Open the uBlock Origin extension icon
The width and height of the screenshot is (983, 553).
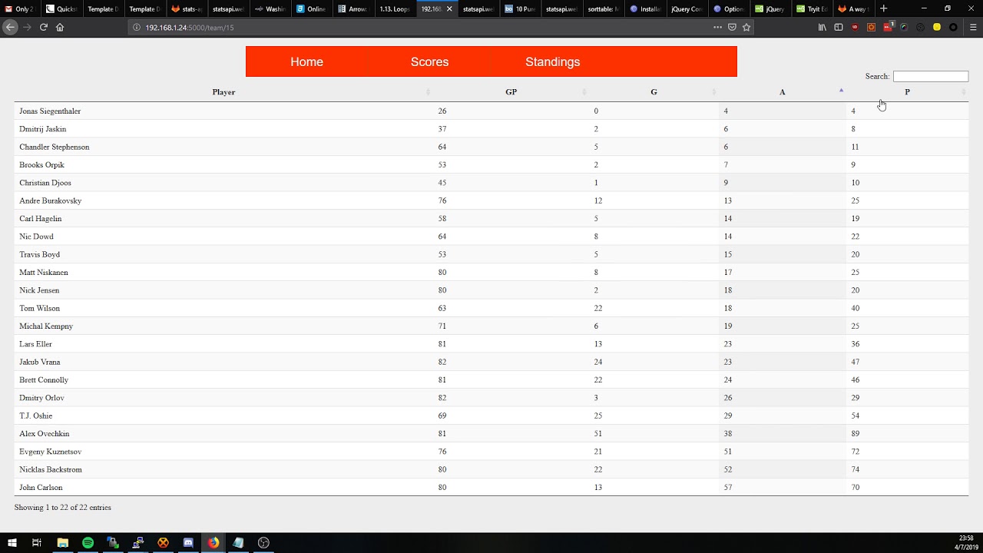855,27
